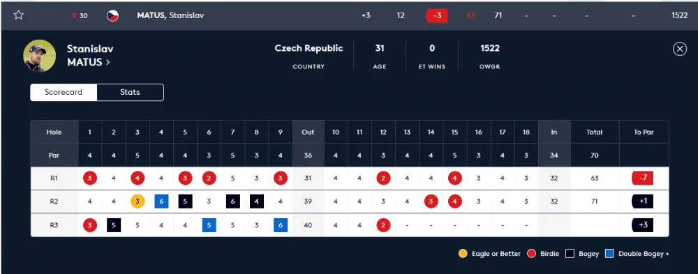
Task: Collapse the MATUS, Stanislav leaderboard row
Action: click(x=349, y=15)
